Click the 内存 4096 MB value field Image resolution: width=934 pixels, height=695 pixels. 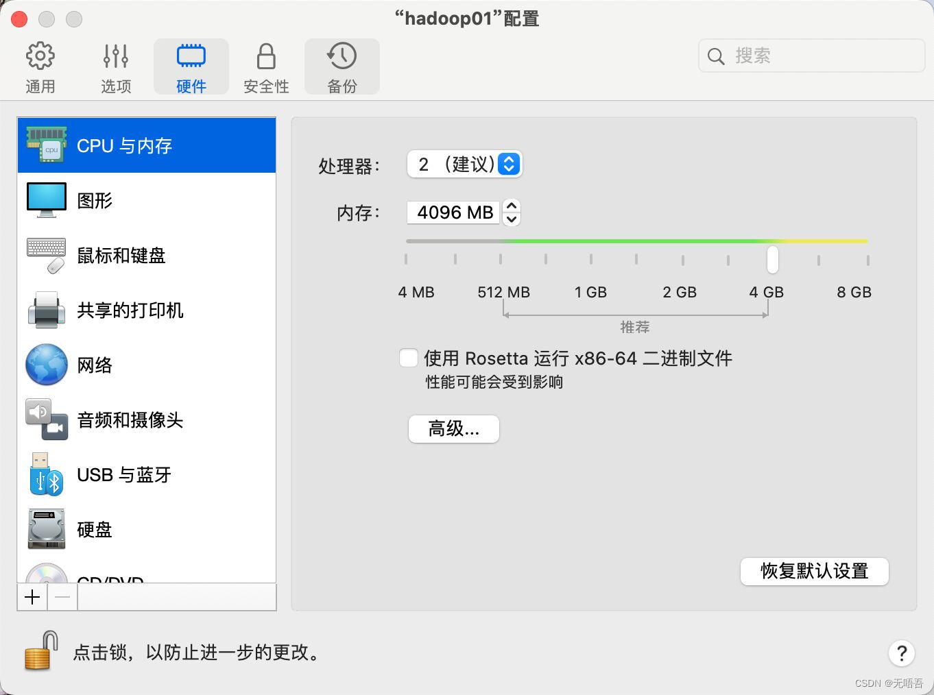click(454, 212)
